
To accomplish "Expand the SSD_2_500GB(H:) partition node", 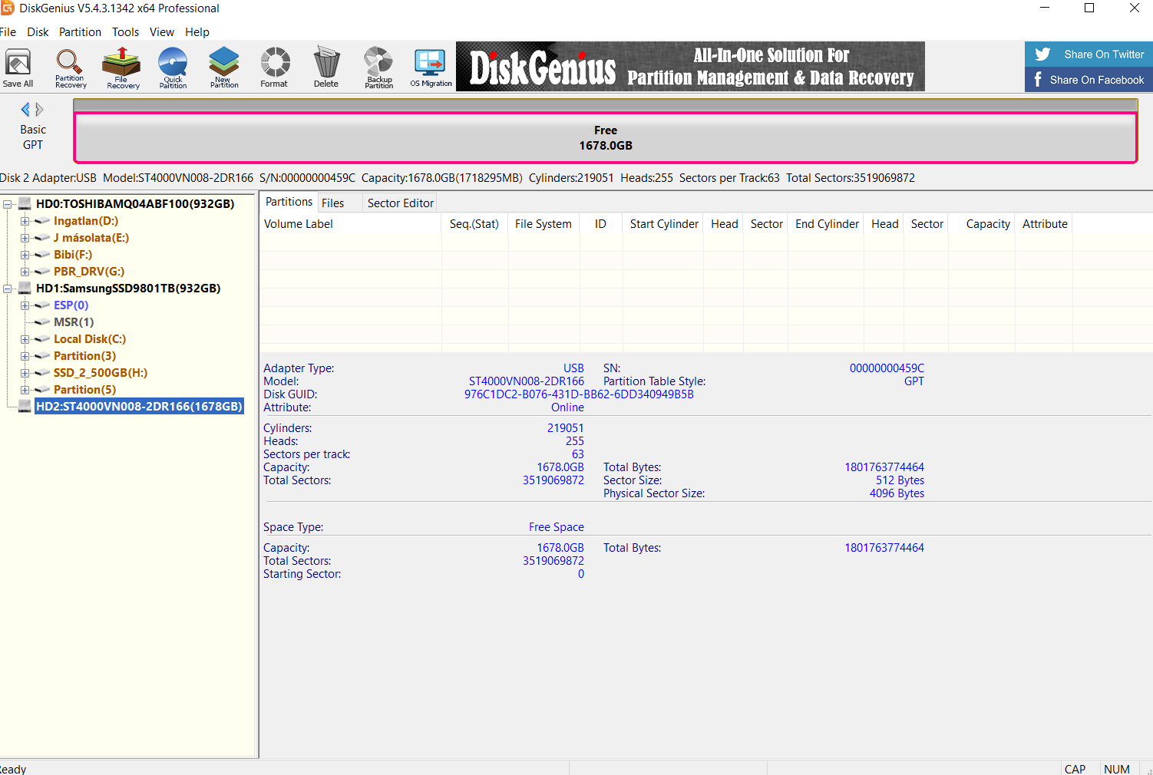I will click(25, 373).
